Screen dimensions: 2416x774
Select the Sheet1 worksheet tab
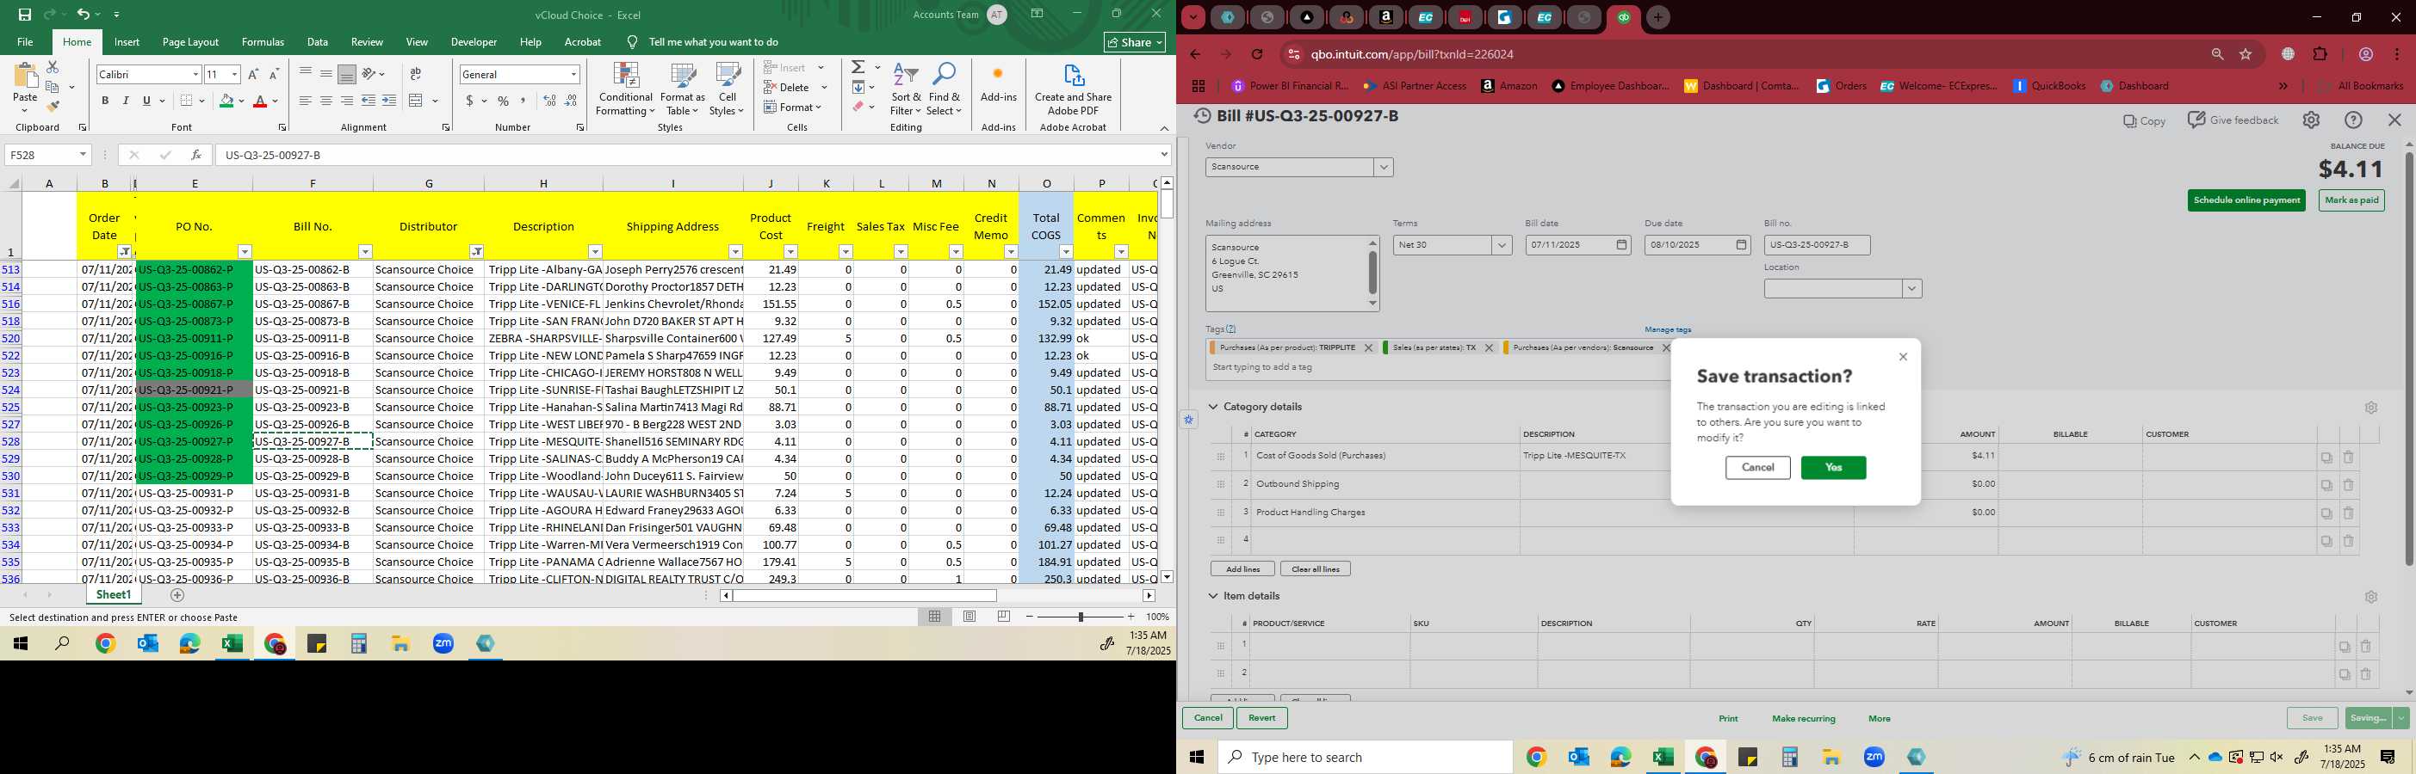click(x=114, y=595)
